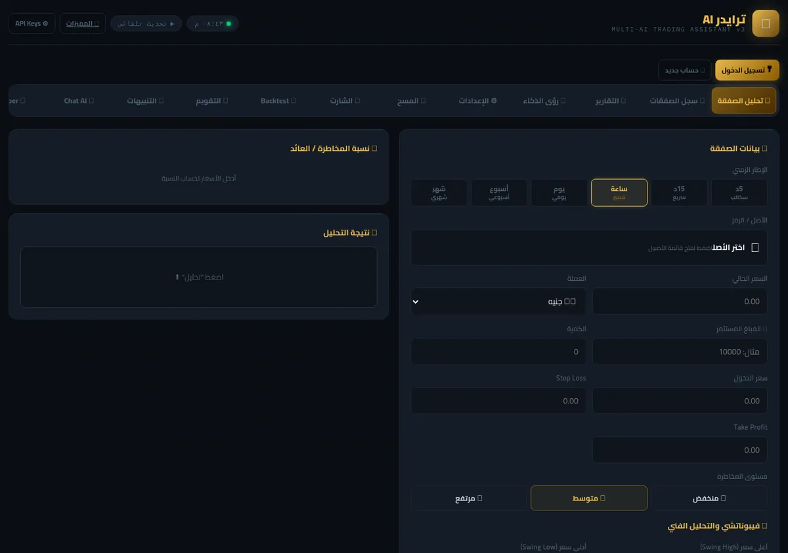Open رؤى الذكاء insights tab
The height and width of the screenshot is (553, 788).
click(x=544, y=101)
